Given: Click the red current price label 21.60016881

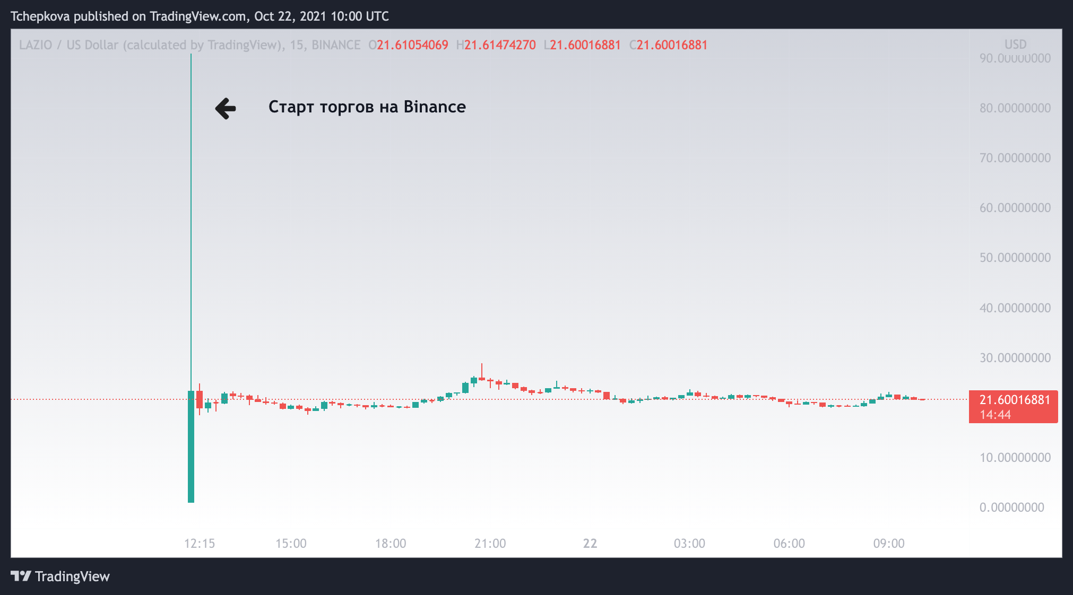Looking at the screenshot, I should 1014,400.
